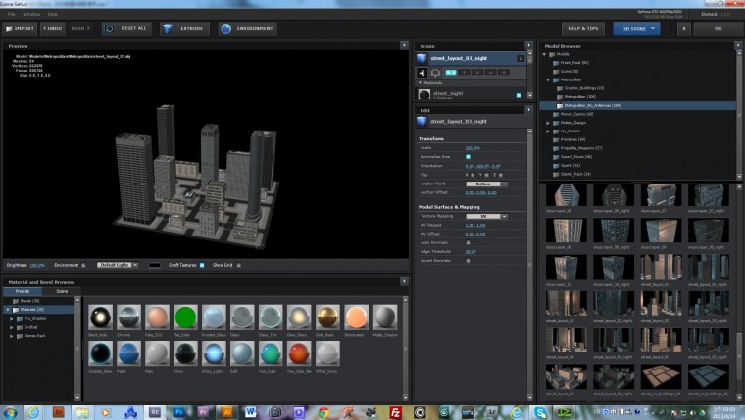745x420 pixels.
Task: Open the Anchor Point dropdown
Action: pyautogui.click(x=486, y=184)
